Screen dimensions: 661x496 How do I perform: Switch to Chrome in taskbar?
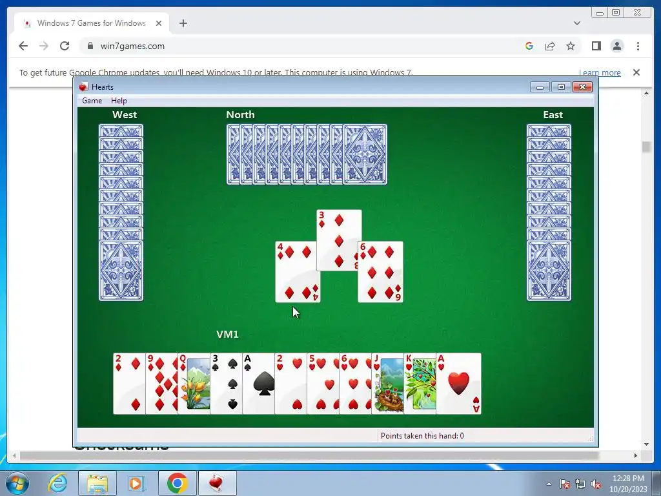point(177,483)
